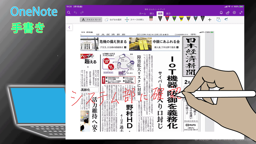The width and height of the screenshot is (256, 144).
Task: Open search with the magnifier icon
Action: tap(69, 13)
